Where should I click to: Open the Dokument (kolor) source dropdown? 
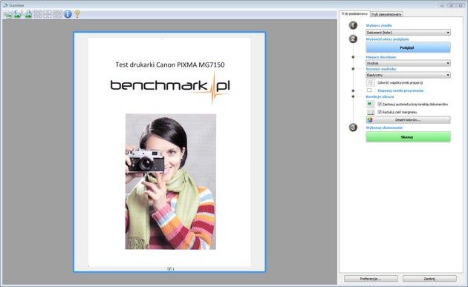(408, 32)
